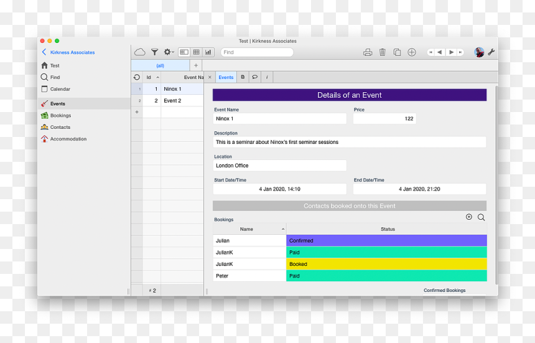Search bookings with magnifier icon
The image size is (535, 343).
click(481, 217)
